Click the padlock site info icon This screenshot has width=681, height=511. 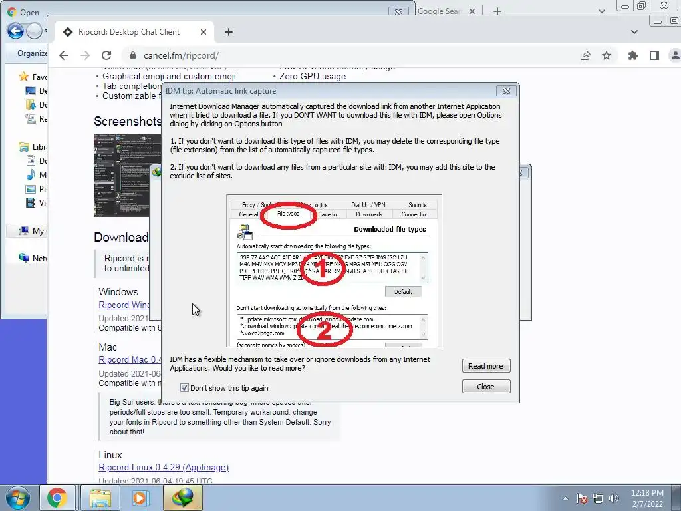133,55
